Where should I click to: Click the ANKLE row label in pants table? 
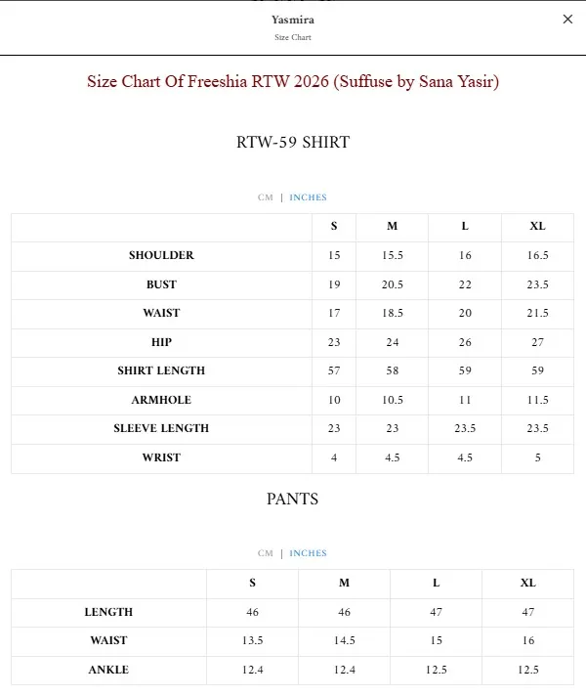[108, 670]
